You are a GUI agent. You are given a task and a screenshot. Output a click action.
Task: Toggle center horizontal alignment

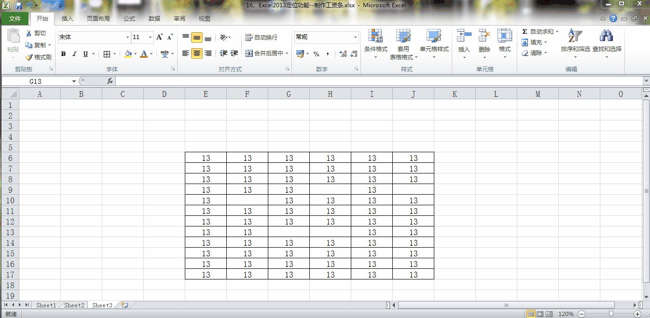click(197, 53)
